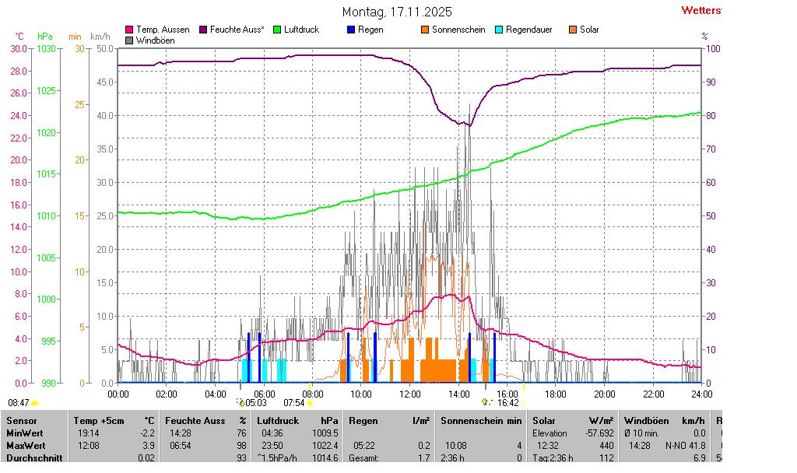Click the yellow sun icon next to 07:54
Screen dimensions: 797x473
(x=310, y=403)
